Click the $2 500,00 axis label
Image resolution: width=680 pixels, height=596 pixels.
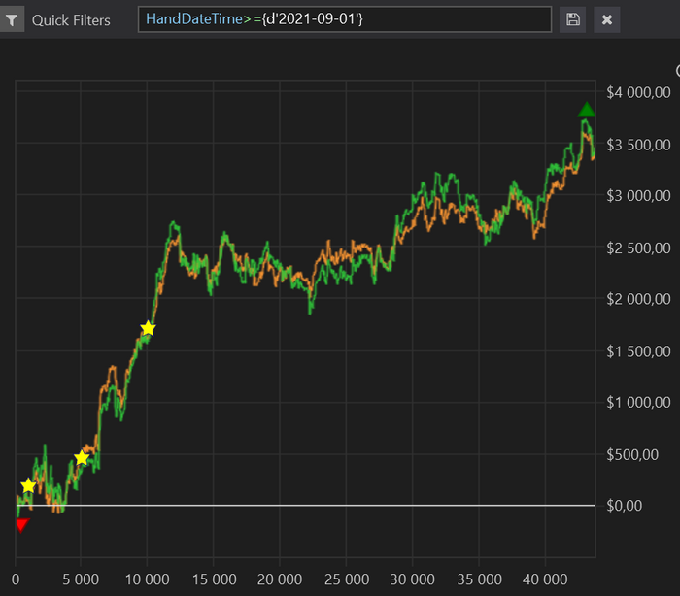(638, 248)
